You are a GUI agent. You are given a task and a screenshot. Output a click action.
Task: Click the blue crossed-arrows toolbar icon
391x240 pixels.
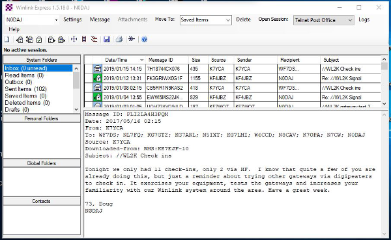click(74, 39)
